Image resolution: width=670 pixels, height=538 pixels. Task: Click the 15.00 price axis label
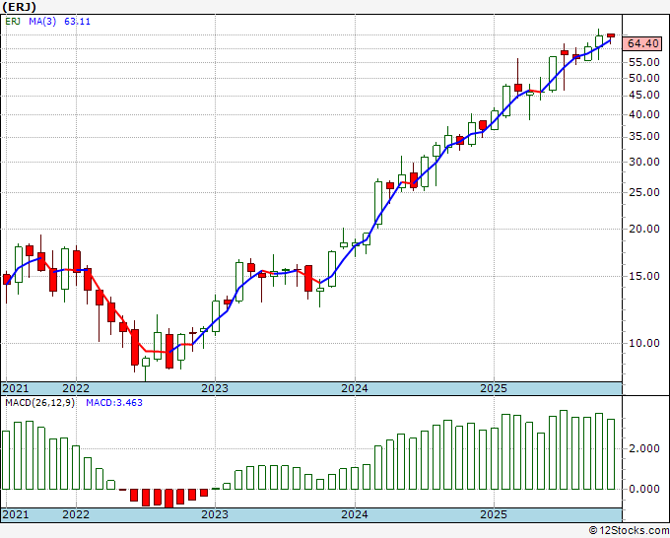point(644,277)
